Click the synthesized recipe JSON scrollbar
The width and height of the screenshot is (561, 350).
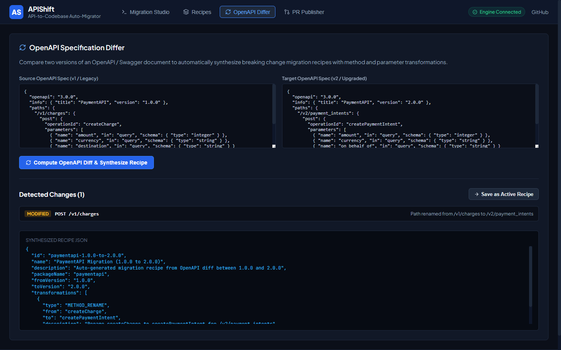click(531, 276)
